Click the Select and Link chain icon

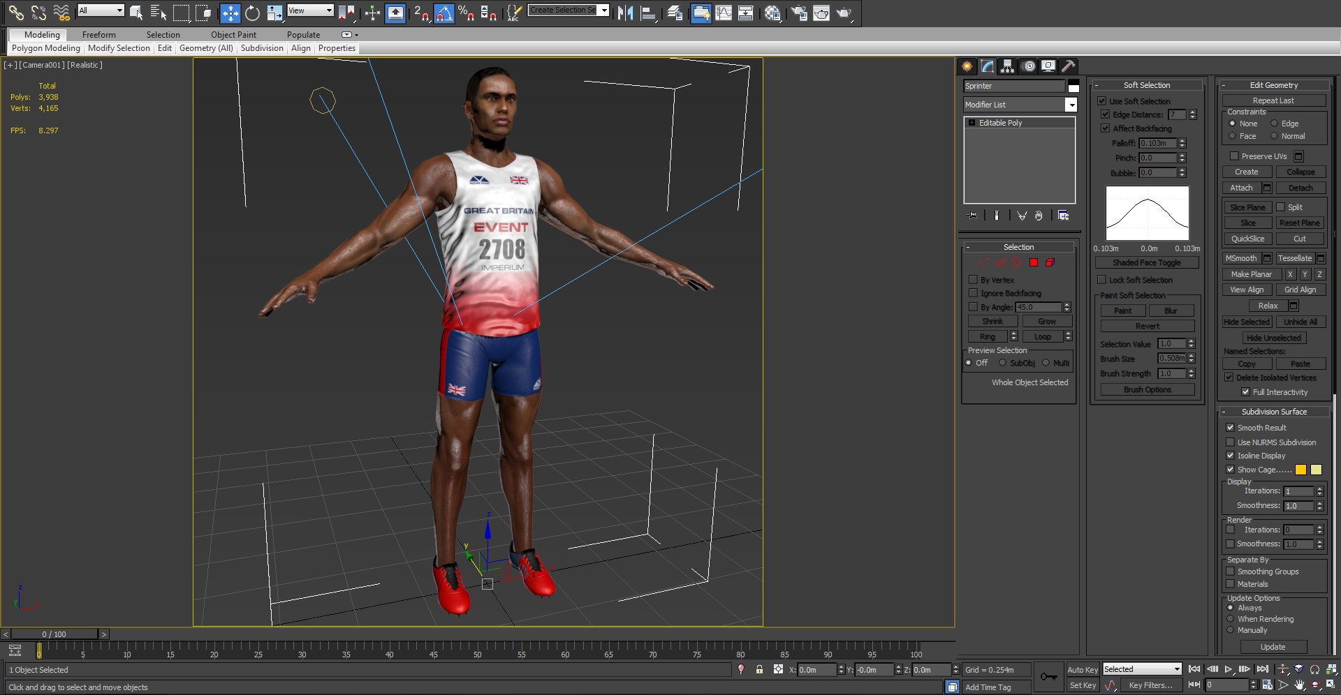point(16,13)
